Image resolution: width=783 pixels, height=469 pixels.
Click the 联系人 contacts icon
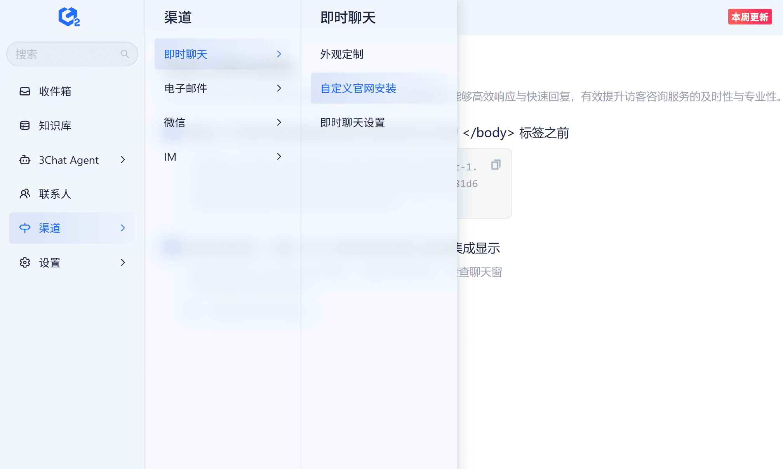pos(25,194)
